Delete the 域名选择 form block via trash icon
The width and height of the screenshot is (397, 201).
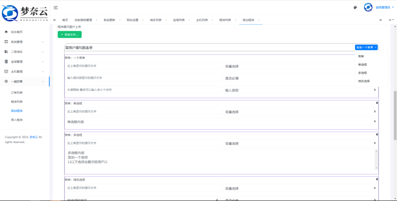(376, 179)
